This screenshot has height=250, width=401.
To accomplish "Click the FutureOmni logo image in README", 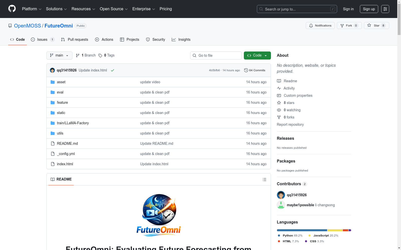I will (159, 215).
